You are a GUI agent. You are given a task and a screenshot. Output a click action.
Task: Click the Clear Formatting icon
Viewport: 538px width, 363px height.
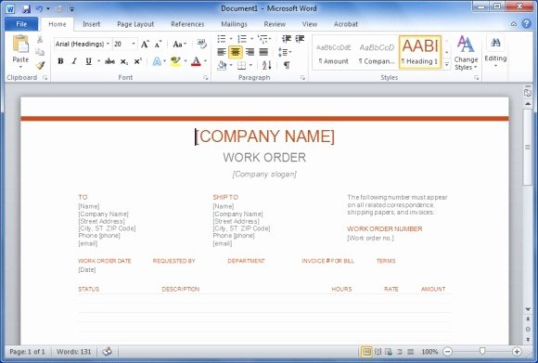tap(202, 44)
